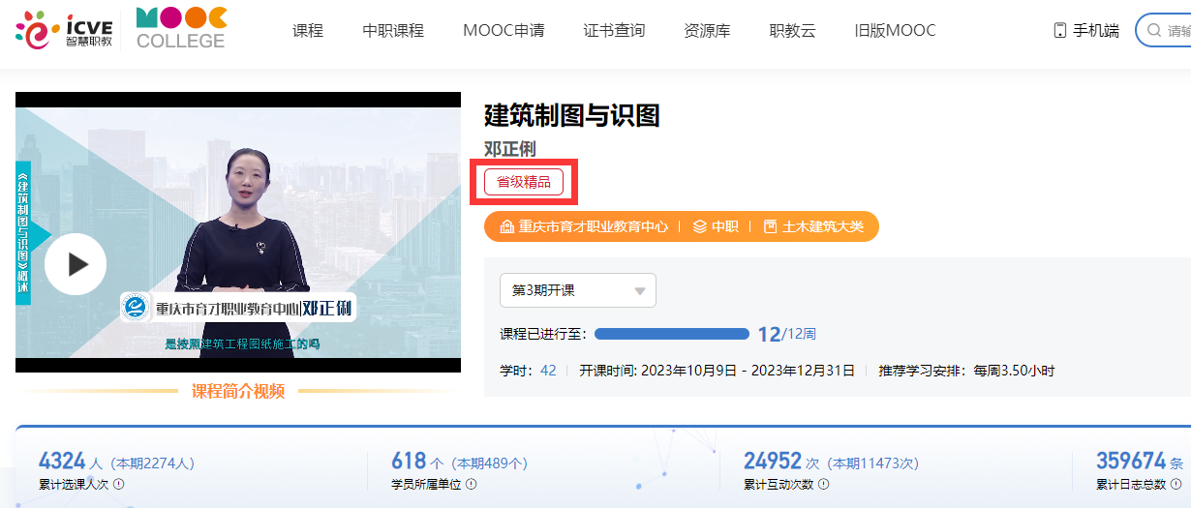Click the course progress bar

672,334
